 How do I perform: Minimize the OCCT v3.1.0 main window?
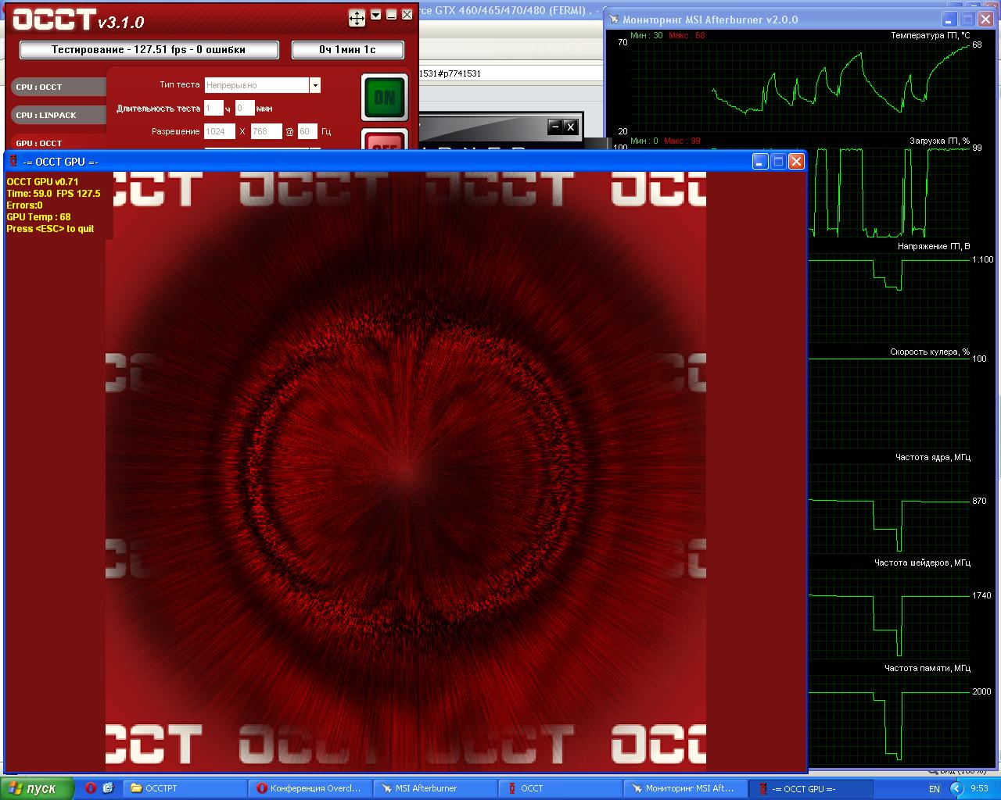point(392,15)
